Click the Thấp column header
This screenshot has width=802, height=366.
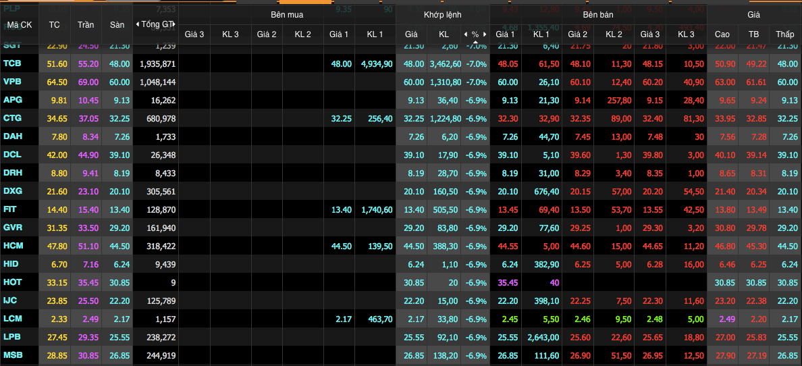(785, 34)
